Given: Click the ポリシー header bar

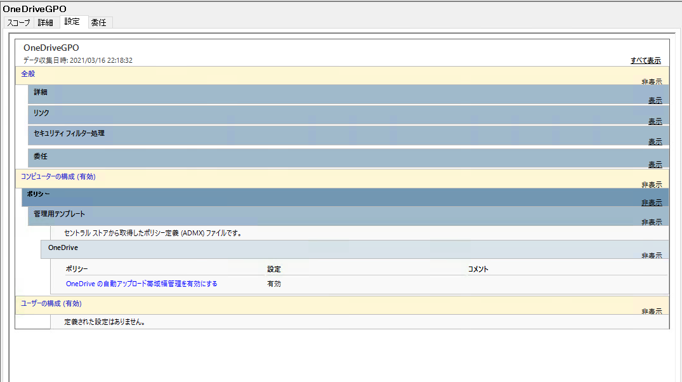Looking at the screenshot, I should 345,197.
